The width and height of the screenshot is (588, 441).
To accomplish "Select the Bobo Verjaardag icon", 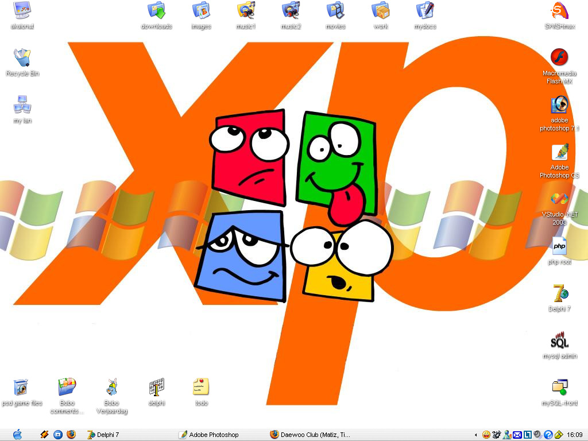I will pyautogui.click(x=112, y=387).
